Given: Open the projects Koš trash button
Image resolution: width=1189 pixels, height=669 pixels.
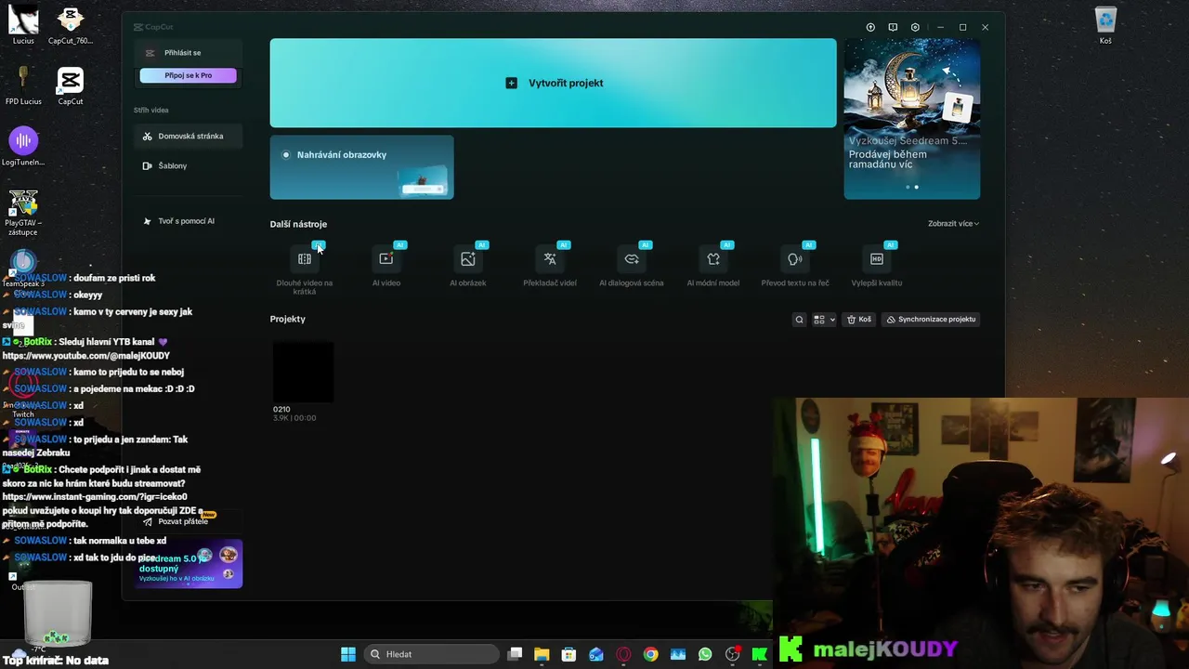Looking at the screenshot, I should [859, 320].
